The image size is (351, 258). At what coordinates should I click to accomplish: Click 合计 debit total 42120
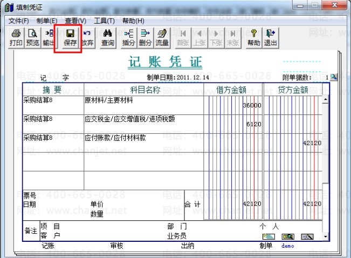252,203
